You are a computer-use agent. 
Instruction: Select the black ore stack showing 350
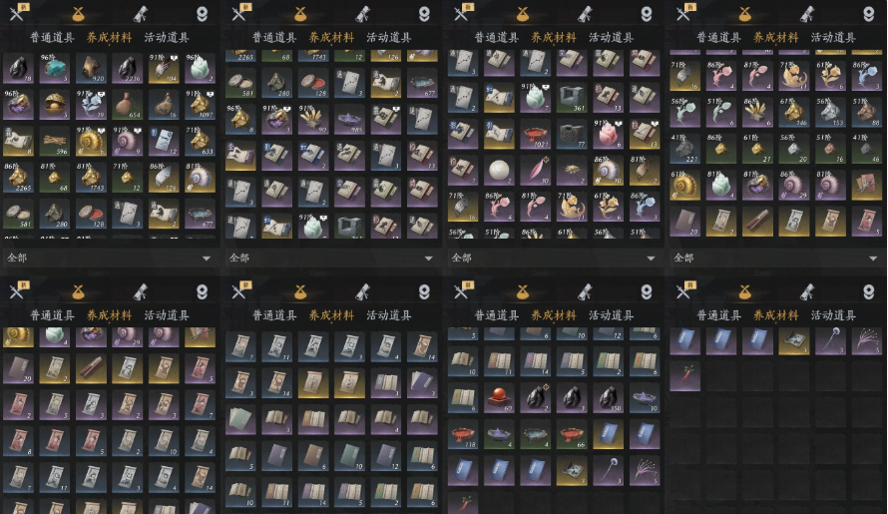[608, 398]
